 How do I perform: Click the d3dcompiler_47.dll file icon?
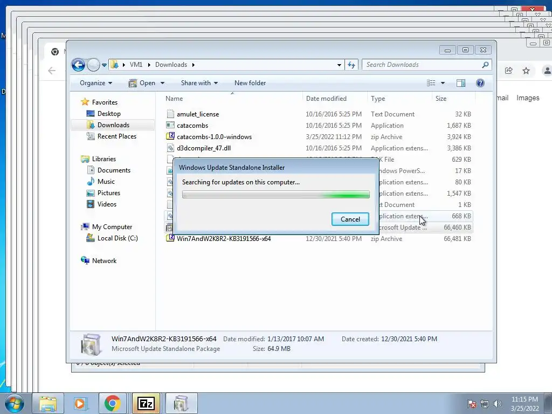click(170, 148)
